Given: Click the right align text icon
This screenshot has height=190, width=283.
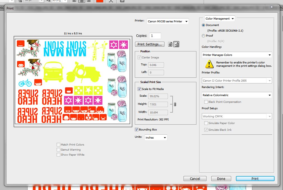Looking at the screenshot, I should 89,1.
